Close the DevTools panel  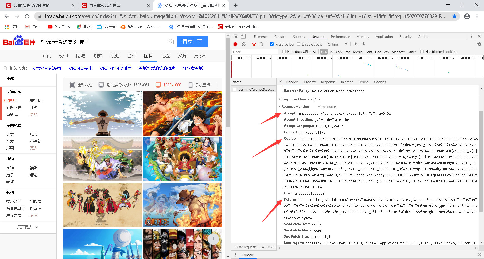(479, 36)
